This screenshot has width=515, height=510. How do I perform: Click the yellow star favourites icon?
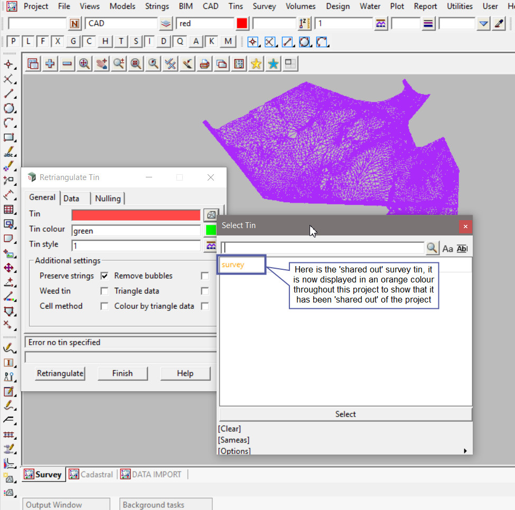coord(256,64)
